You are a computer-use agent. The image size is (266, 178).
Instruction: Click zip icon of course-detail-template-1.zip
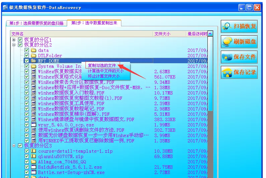[34, 151]
